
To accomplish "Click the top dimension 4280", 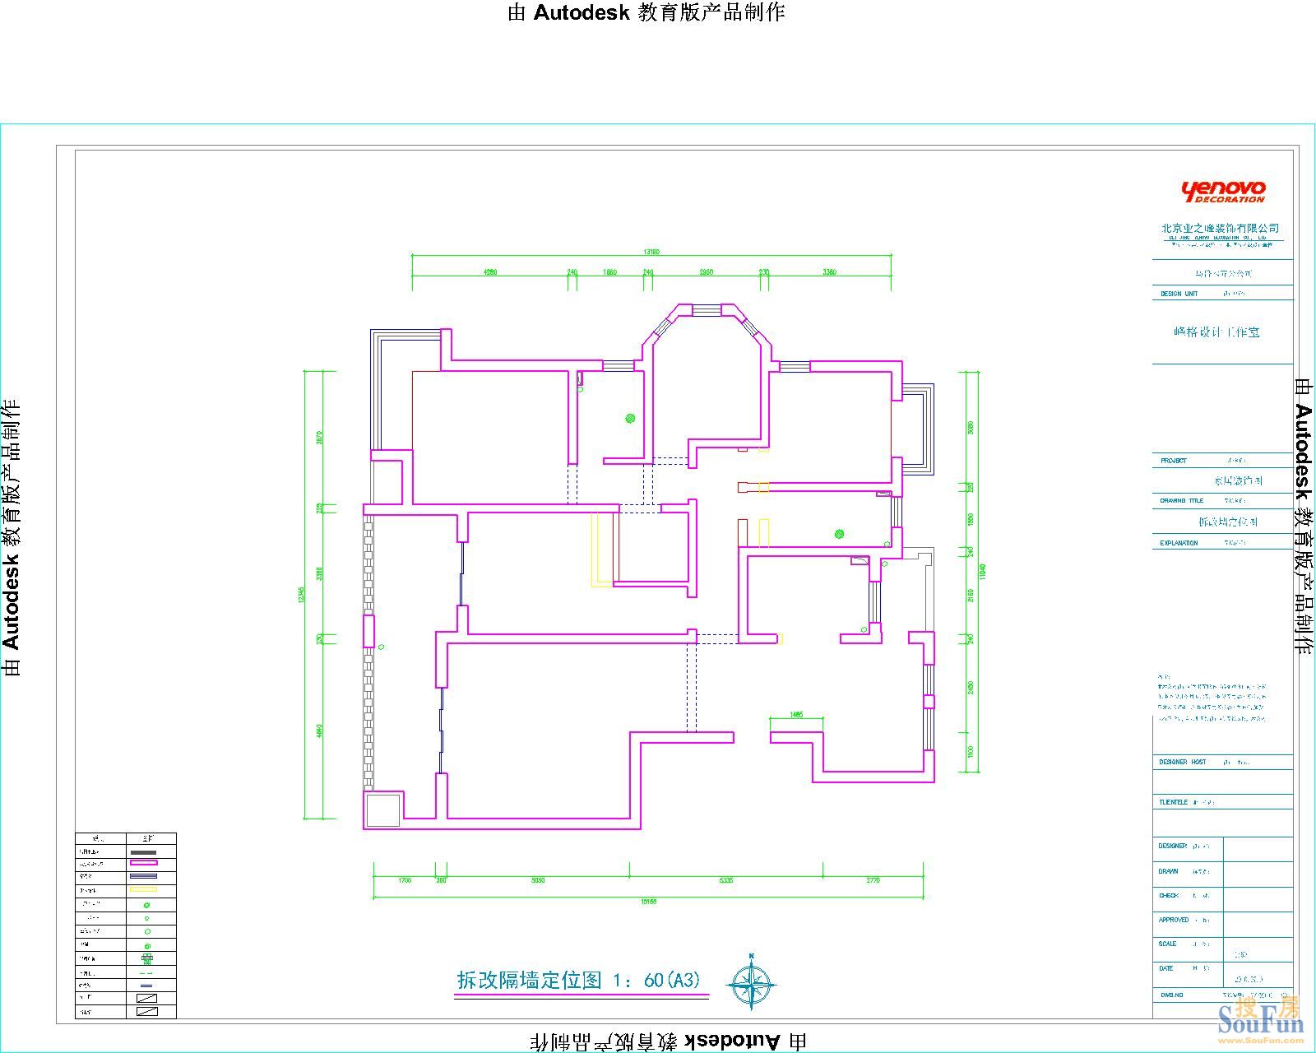I will coord(491,271).
